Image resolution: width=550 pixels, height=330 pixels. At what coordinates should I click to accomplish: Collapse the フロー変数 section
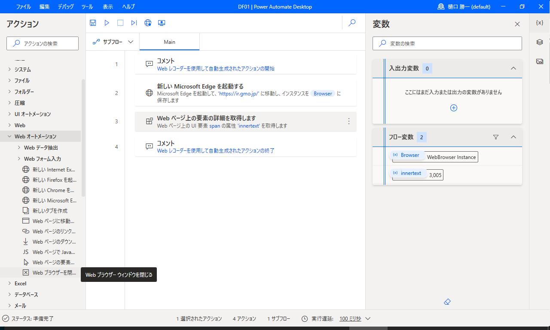click(513, 137)
